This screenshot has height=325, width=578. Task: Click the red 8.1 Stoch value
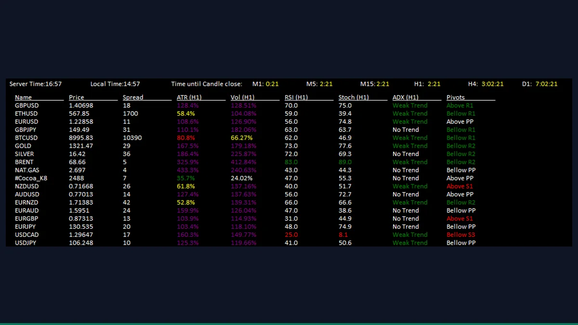(x=343, y=235)
